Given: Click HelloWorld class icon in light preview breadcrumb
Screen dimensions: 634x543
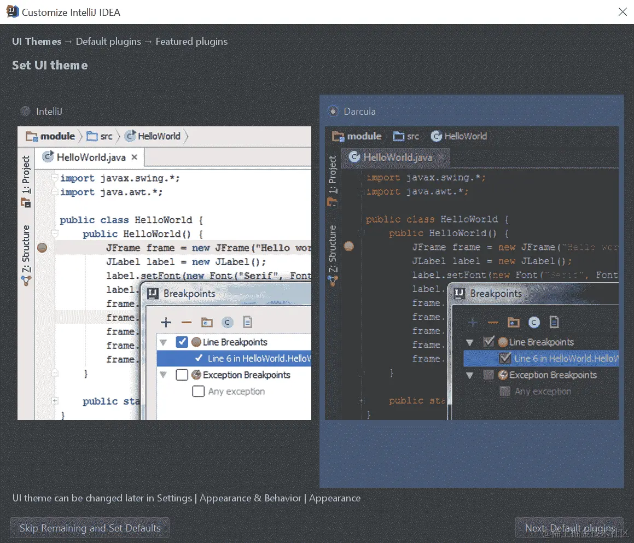Looking at the screenshot, I should [x=130, y=136].
